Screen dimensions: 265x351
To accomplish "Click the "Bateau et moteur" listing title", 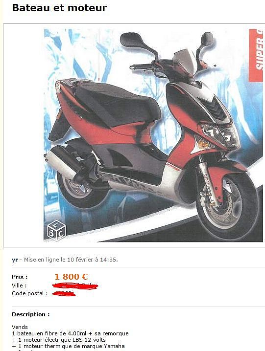I will [59, 8].
